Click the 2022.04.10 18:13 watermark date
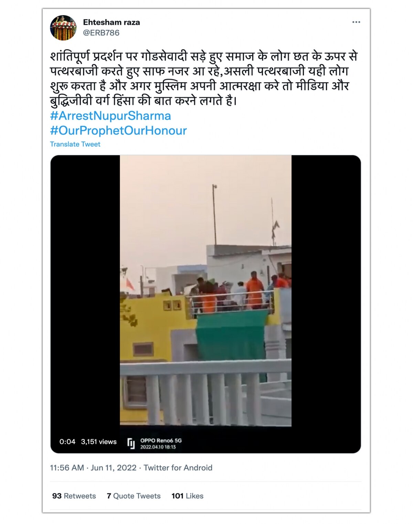 click(x=158, y=447)
